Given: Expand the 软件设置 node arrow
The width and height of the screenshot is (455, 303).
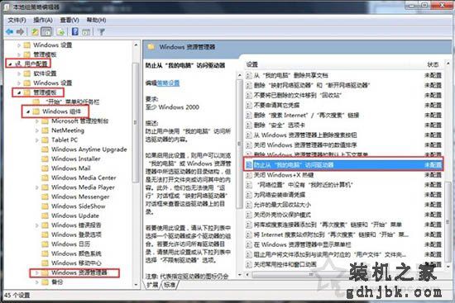Looking at the screenshot, I should click(19, 73).
